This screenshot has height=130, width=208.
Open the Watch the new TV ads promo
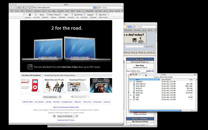54,86
